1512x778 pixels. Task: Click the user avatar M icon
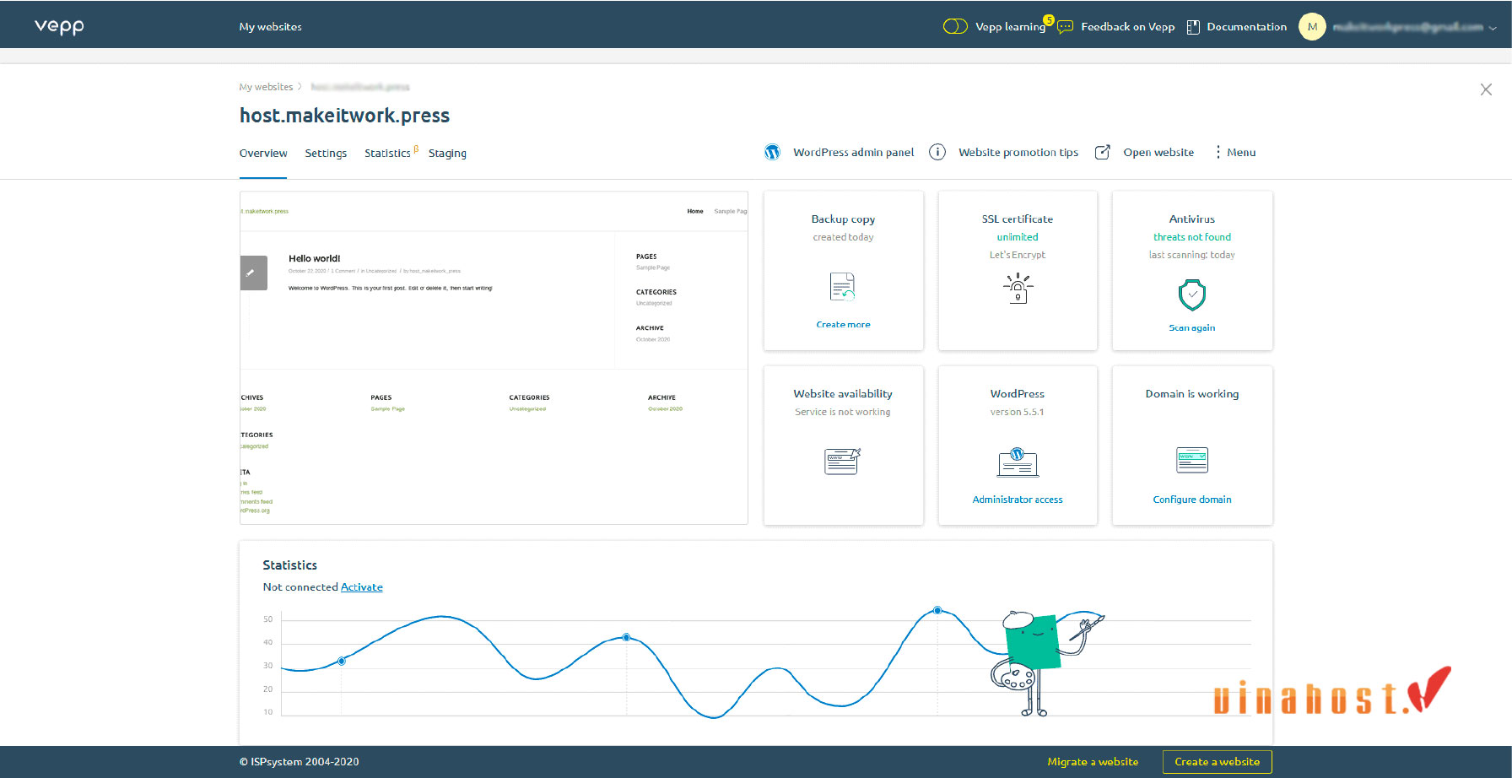tap(1312, 26)
